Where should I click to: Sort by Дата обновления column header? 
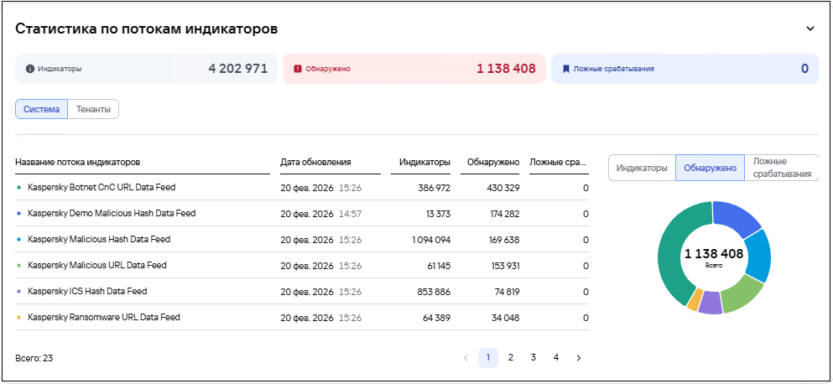pos(315,163)
